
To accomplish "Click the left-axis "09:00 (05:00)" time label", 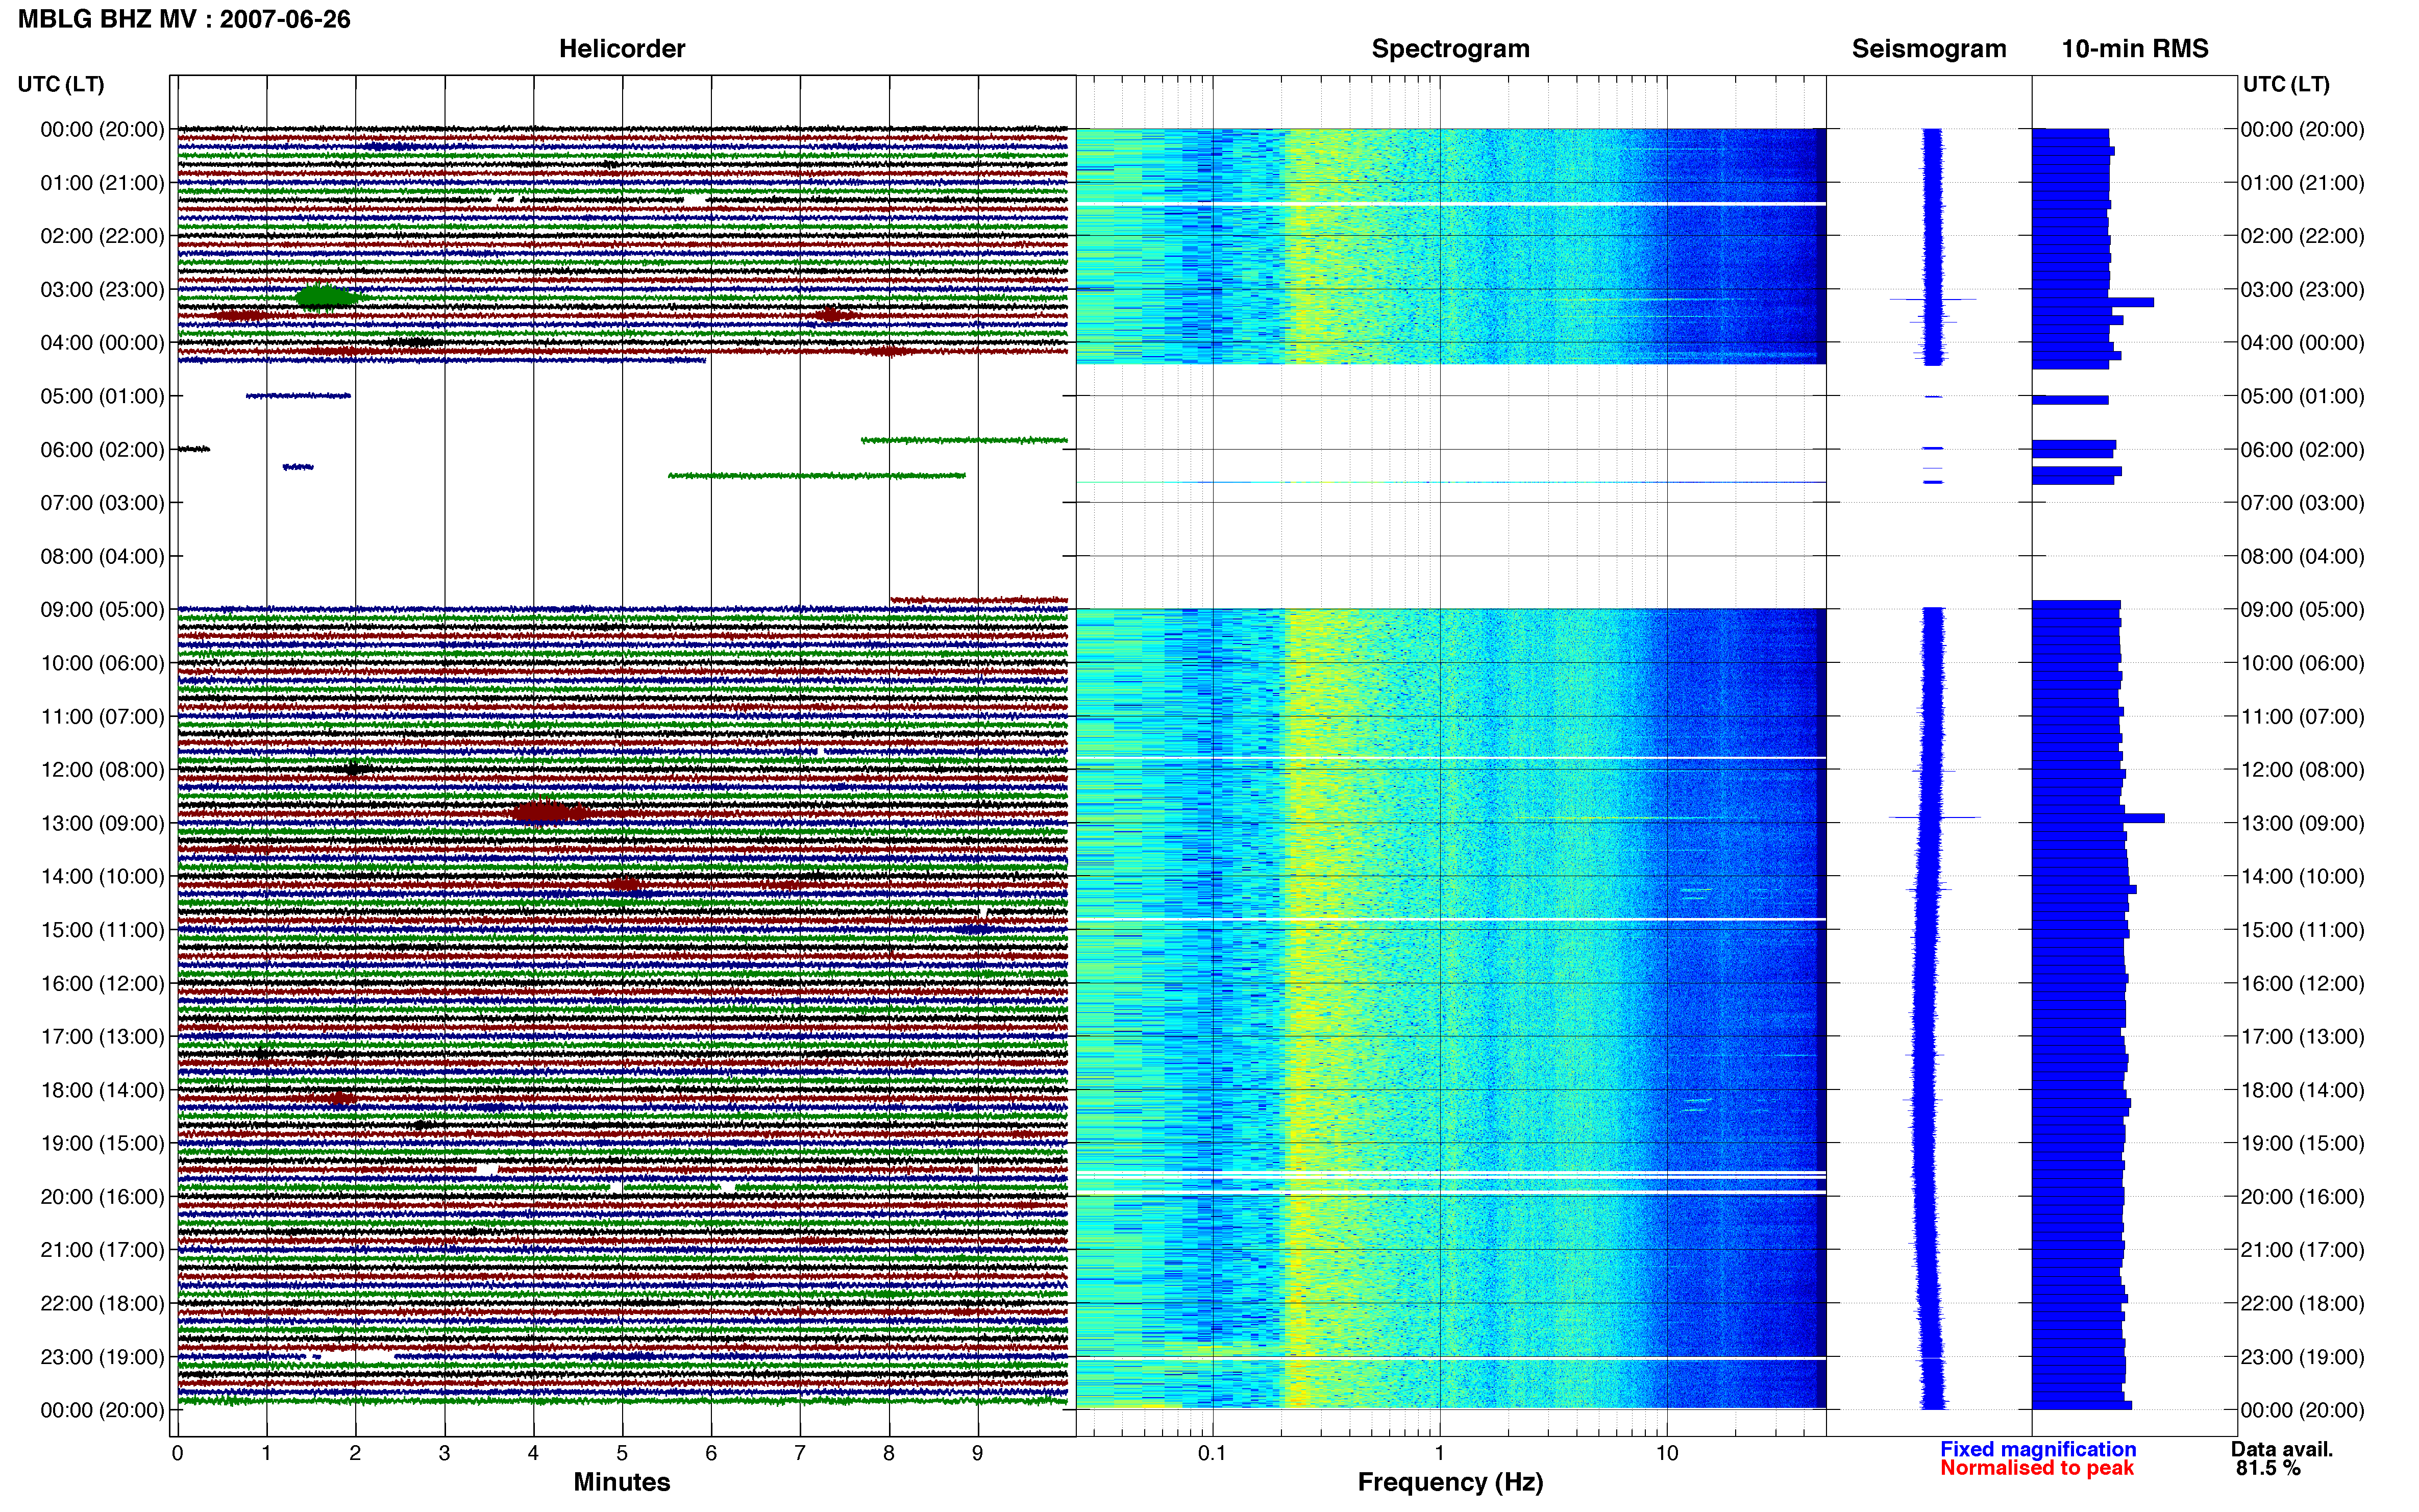I will (x=102, y=610).
